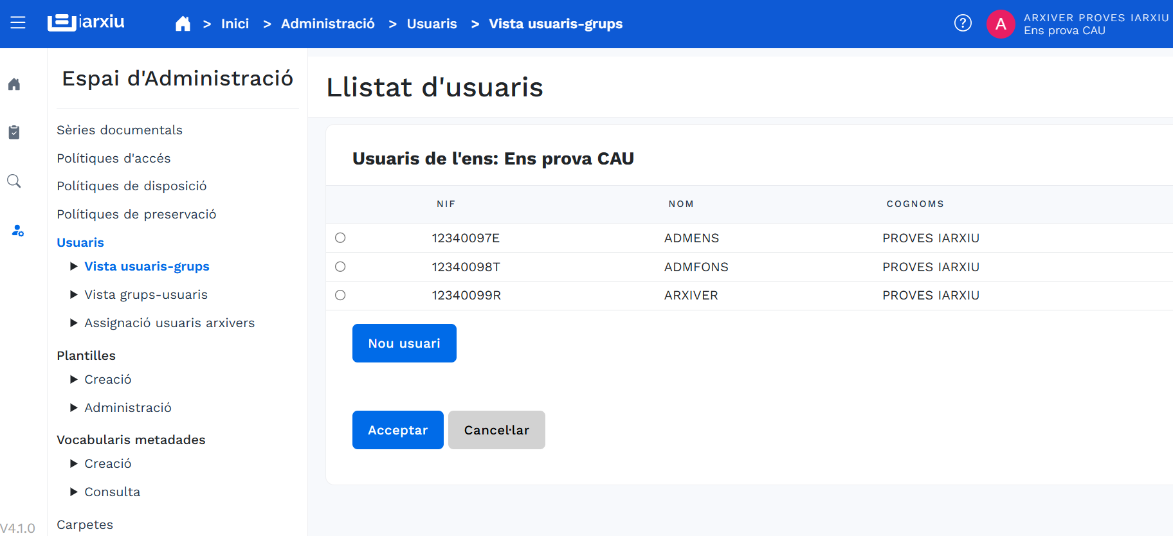Click the sidebar home icon
Image resolution: width=1173 pixels, height=536 pixels.
(14, 84)
